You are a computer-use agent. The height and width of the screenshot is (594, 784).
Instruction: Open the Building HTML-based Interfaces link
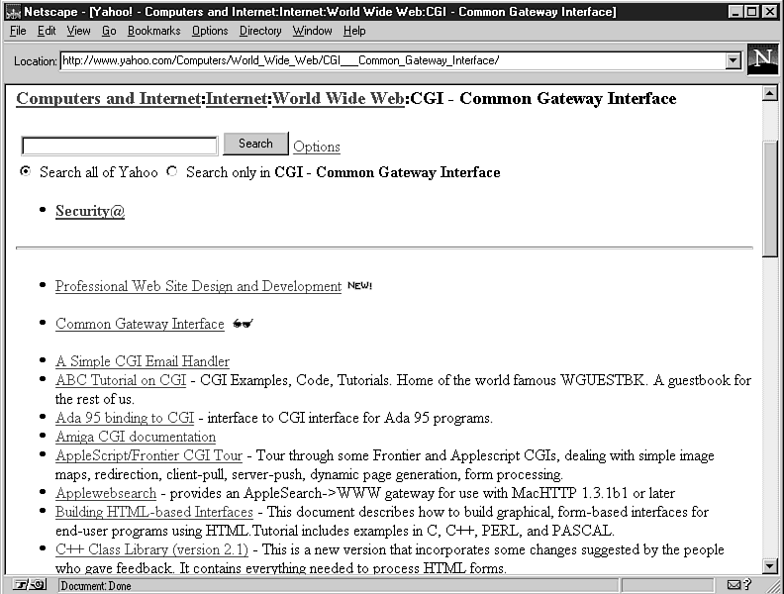[x=154, y=512]
